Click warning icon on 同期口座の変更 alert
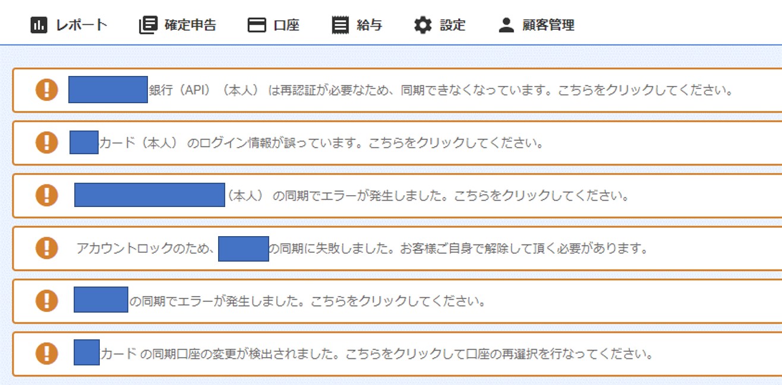Image resolution: width=782 pixels, height=385 pixels. [47, 354]
